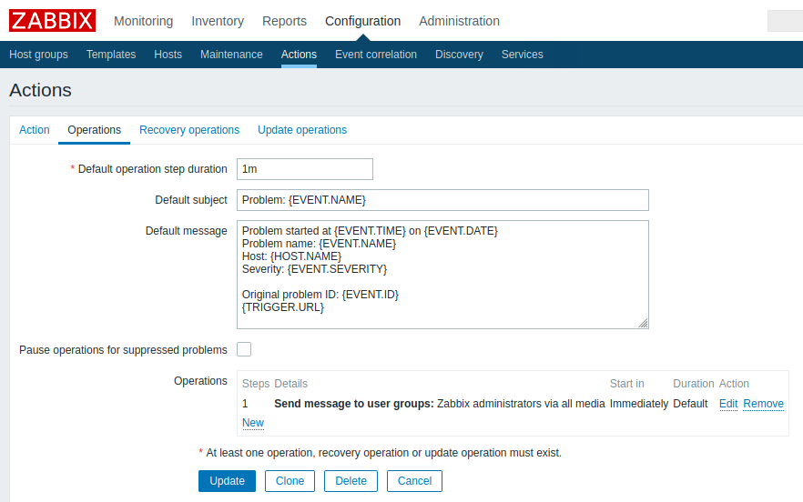Grab the message textarea resize handle

pyautogui.click(x=643, y=323)
